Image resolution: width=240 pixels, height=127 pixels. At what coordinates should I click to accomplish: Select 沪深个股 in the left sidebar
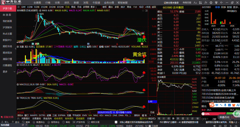[7, 8]
